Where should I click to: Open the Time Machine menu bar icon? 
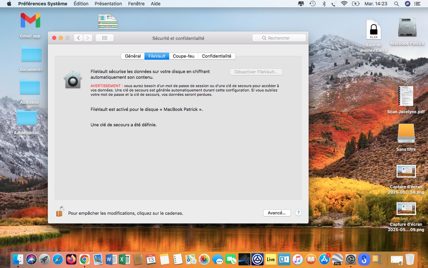click(x=312, y=4)
